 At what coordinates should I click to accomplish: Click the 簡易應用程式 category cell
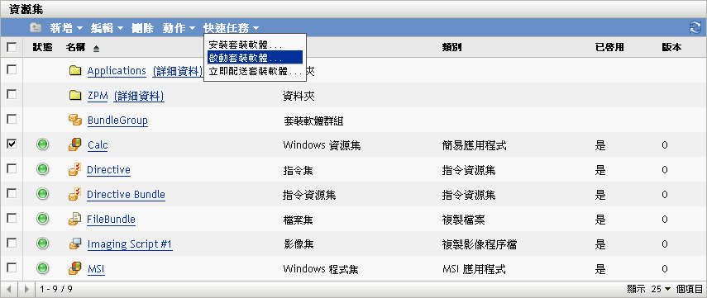474,145
